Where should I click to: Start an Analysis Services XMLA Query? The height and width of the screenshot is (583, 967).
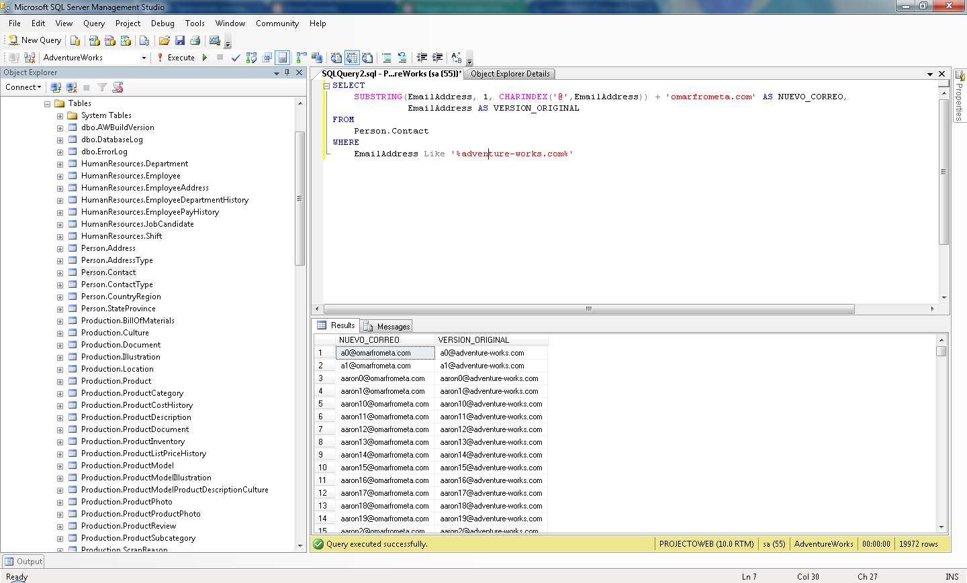click(x=126, y=40)
